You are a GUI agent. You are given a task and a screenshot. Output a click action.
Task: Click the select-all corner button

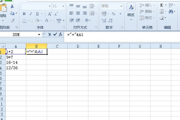pyautogui.click(x=2, y=46)
